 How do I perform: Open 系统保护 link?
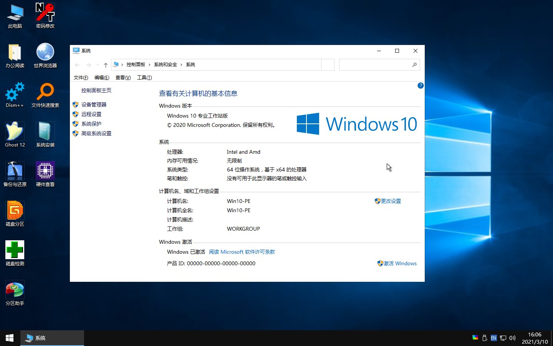91,124
